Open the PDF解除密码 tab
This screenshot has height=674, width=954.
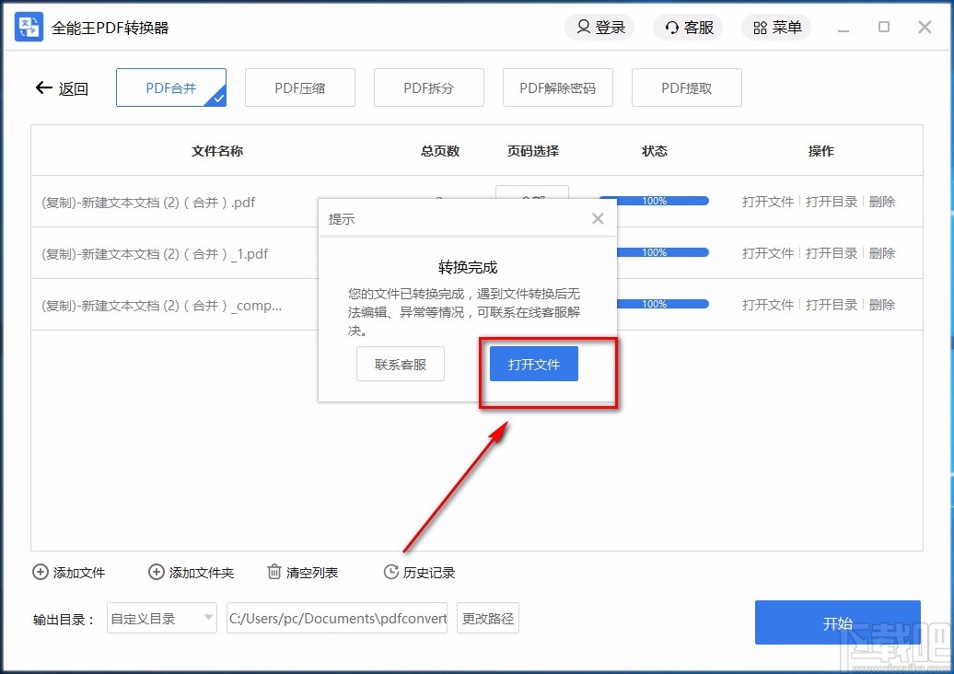558,87
